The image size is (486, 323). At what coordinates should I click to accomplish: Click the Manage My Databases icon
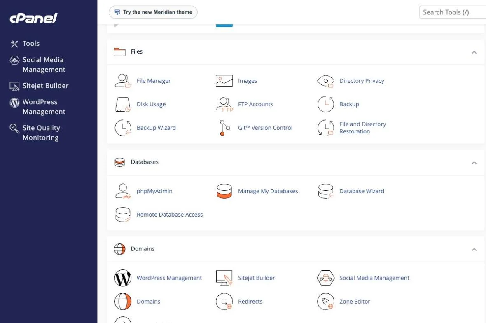pos(224,191)
